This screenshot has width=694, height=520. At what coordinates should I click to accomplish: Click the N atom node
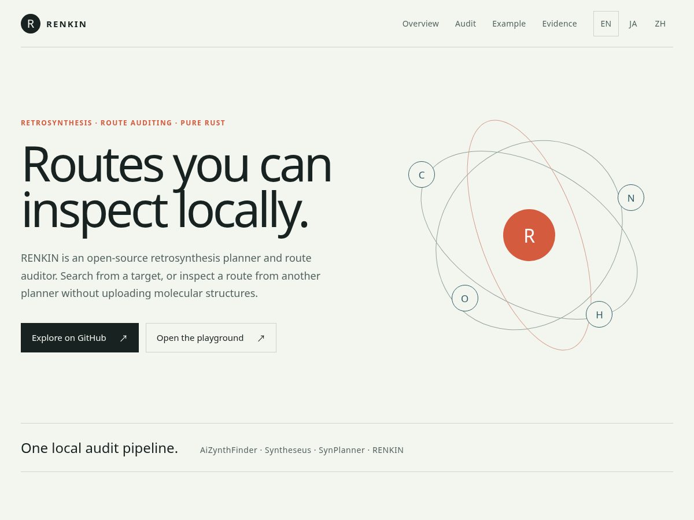pos(631,198)
